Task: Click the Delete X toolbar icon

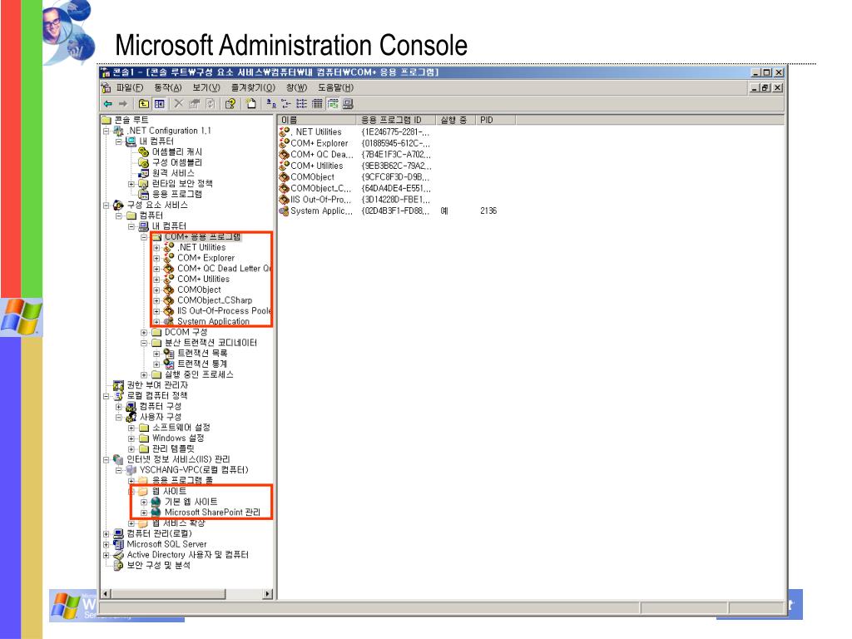Action: 178,104
